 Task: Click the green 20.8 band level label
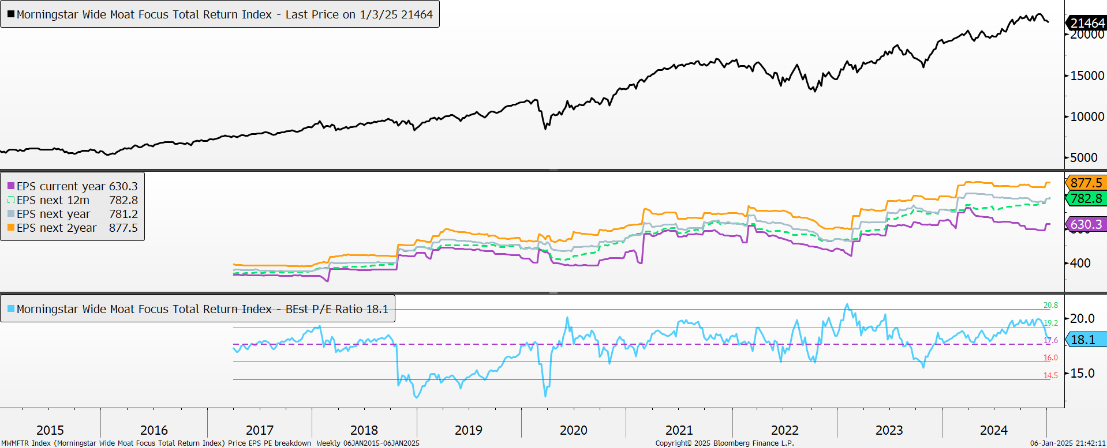click(1050, 305)
